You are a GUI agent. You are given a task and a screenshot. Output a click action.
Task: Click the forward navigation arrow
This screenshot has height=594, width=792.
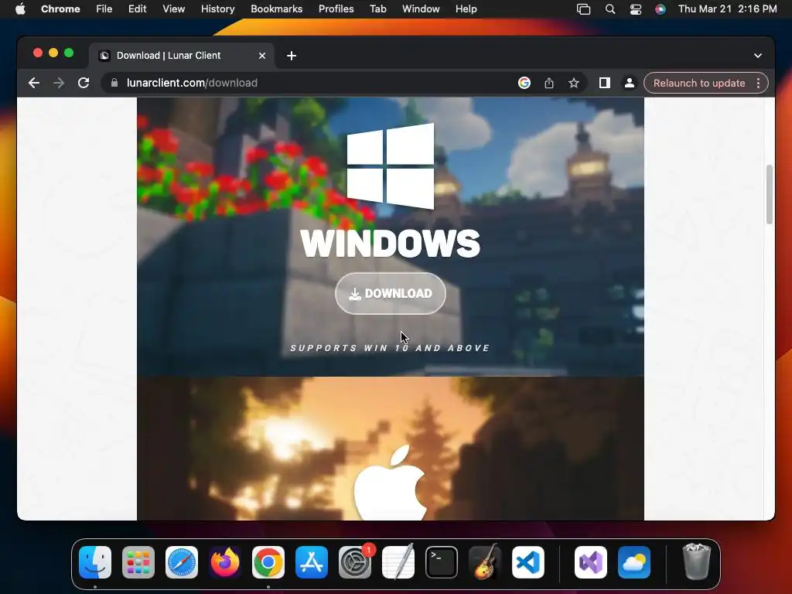[59, 83]
